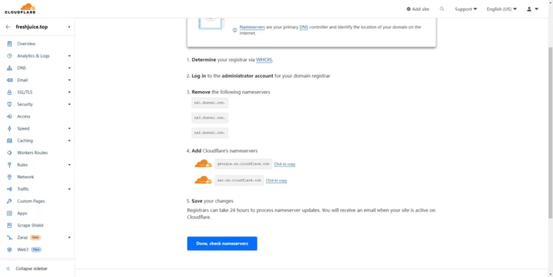Screen dimensions: 553x277
Task: Click the cloud icon next to georgia nameserver
Action: [203, 164]
